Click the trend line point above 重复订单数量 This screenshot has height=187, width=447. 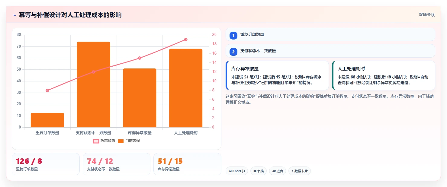coord(47,90)
